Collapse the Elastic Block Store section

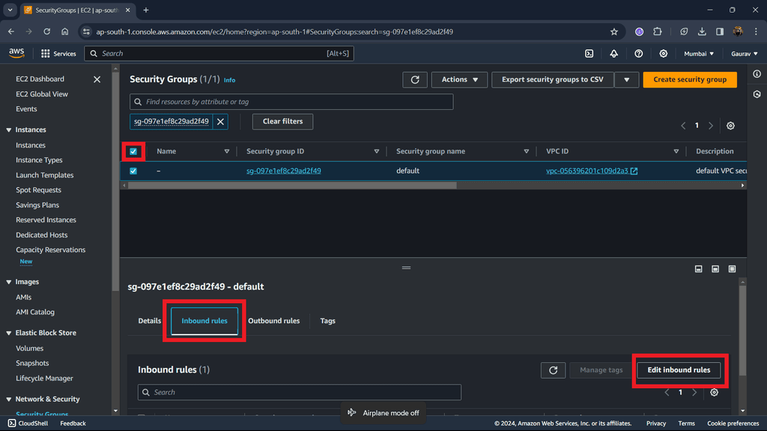pyautogui.click(x=9, y=333)
